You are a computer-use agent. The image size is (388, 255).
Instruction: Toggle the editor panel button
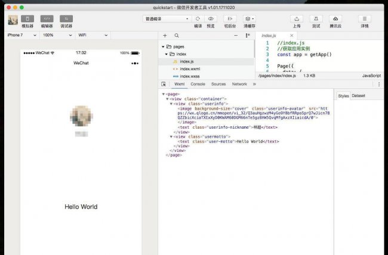pyautogui.click(x=47, y=19)
